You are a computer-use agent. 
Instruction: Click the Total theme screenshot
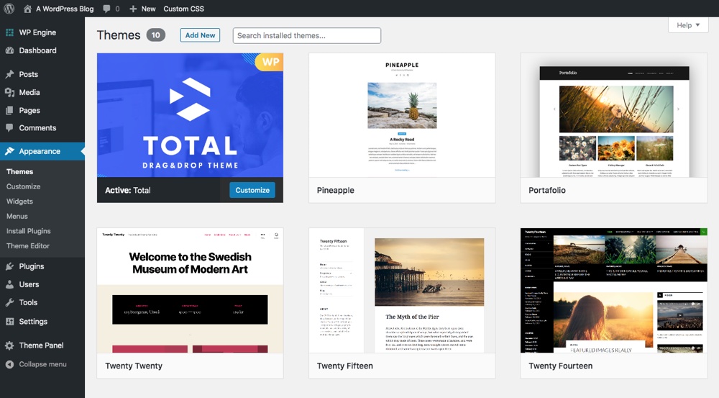click(190, 115)
